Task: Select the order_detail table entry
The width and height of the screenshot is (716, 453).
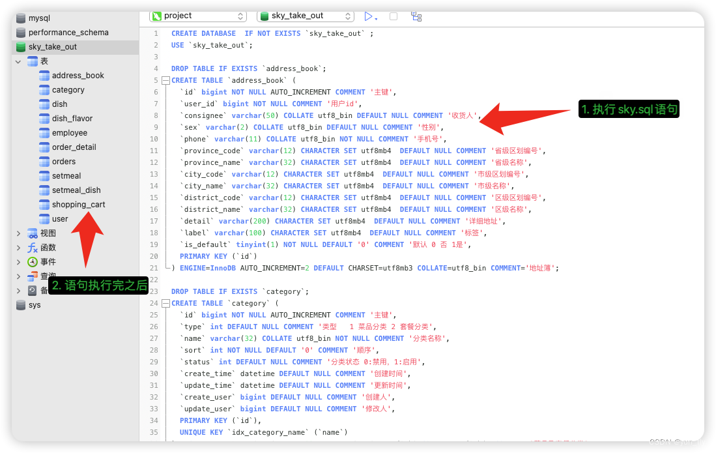Action: (x=74, y=147)
